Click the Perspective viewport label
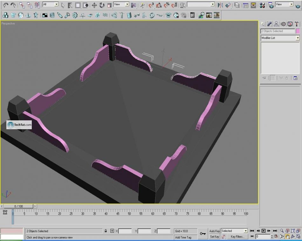Viewport: 302px width, 241px height. coord(8,23)
